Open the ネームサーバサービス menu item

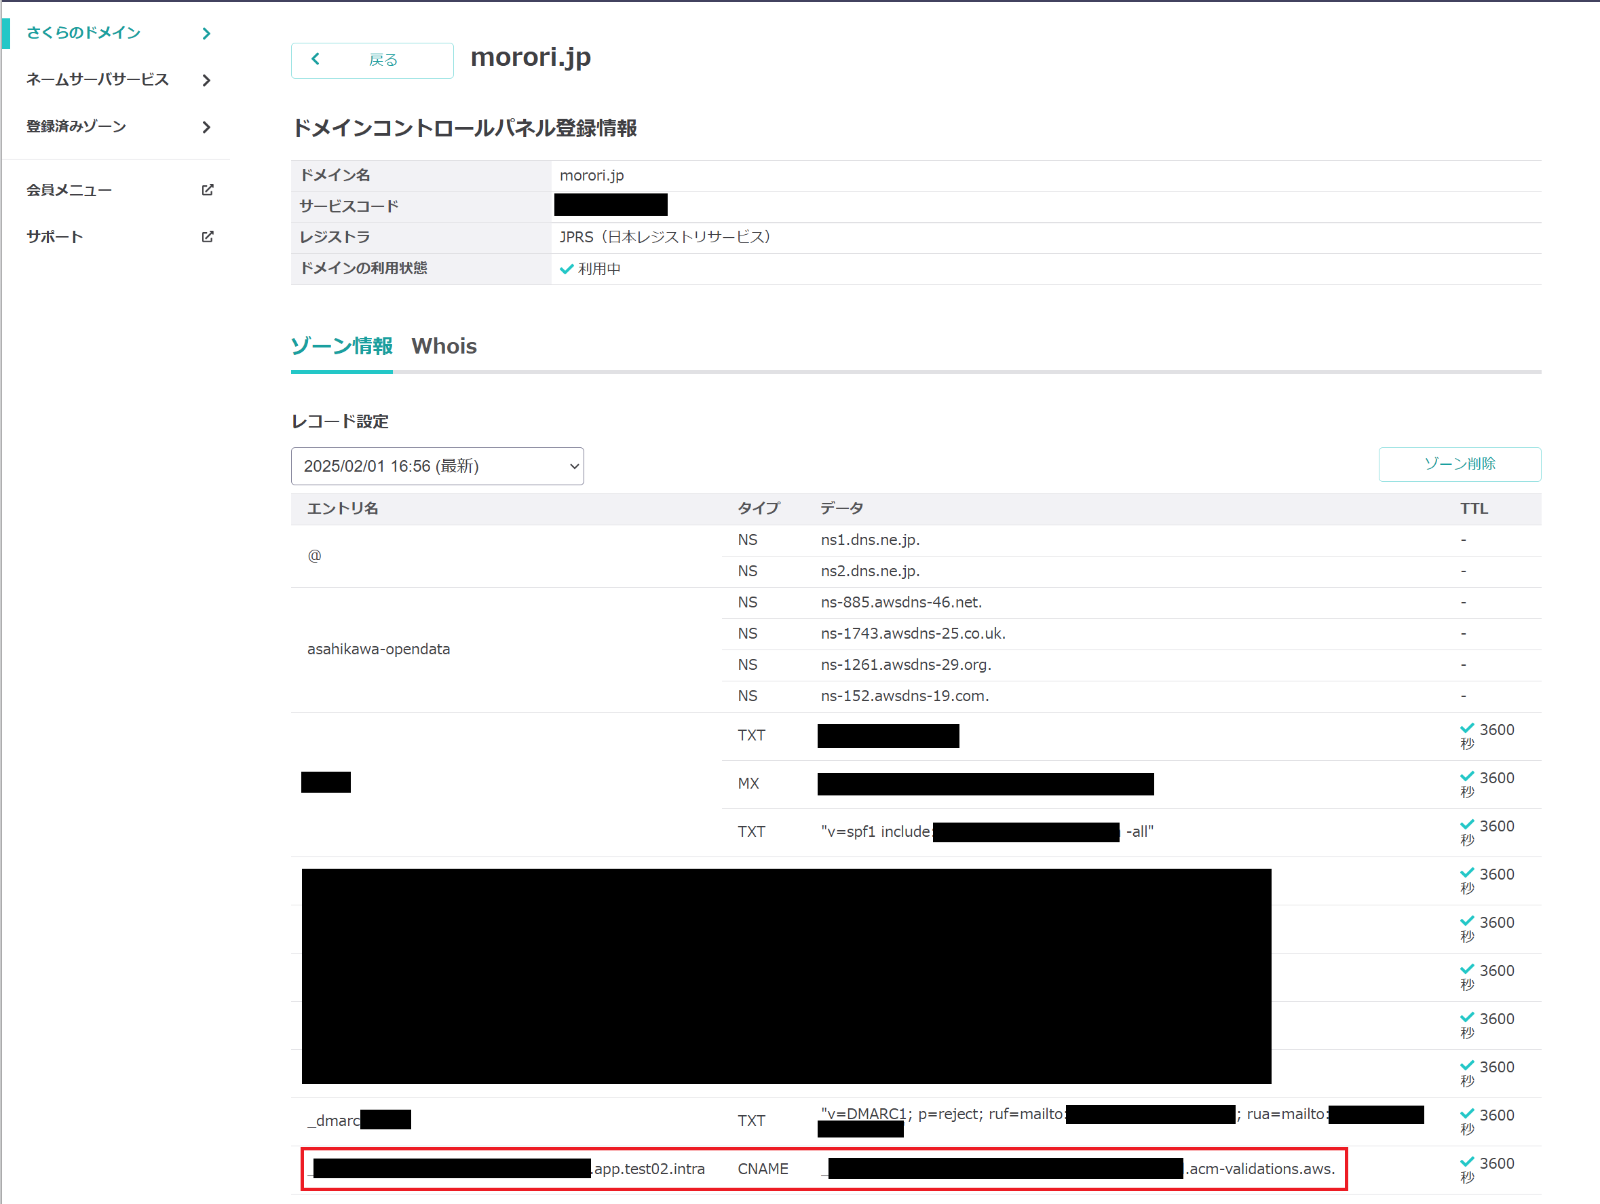pyautogui.click(x=97, y=80)
